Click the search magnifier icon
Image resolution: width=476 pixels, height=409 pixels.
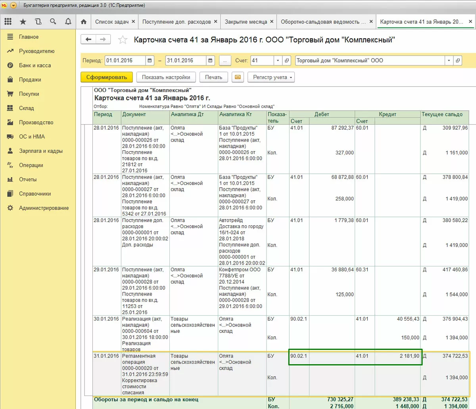[x=53, y=22]
